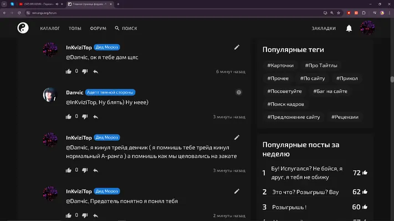Open the ТОПЫ menu item

point(75,28)
